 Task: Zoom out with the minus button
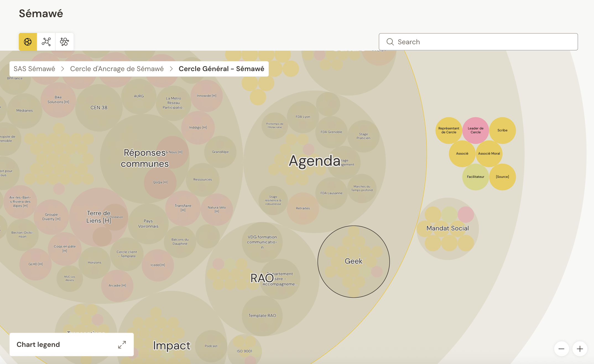click(561, 349)
